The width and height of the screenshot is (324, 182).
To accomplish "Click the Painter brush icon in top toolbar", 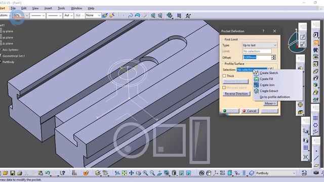I will (x=105, y=16).
